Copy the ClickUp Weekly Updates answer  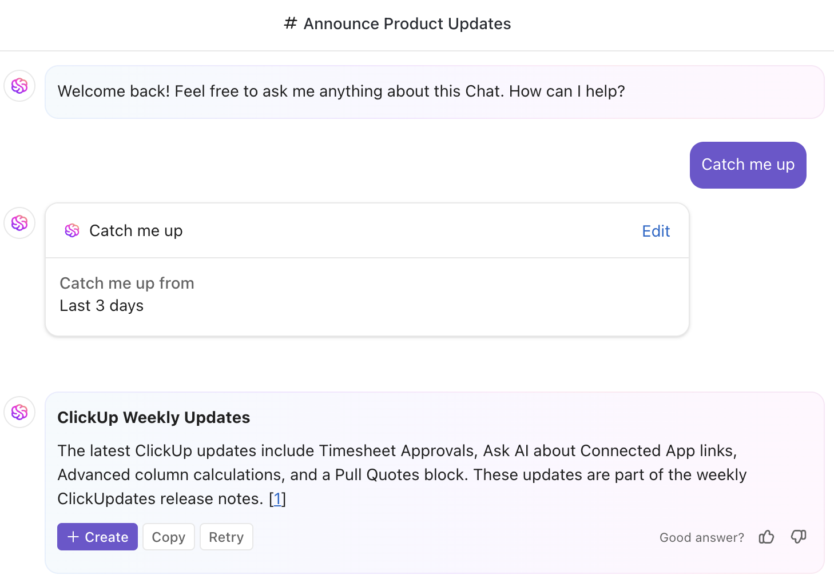(x=168, y=537)
